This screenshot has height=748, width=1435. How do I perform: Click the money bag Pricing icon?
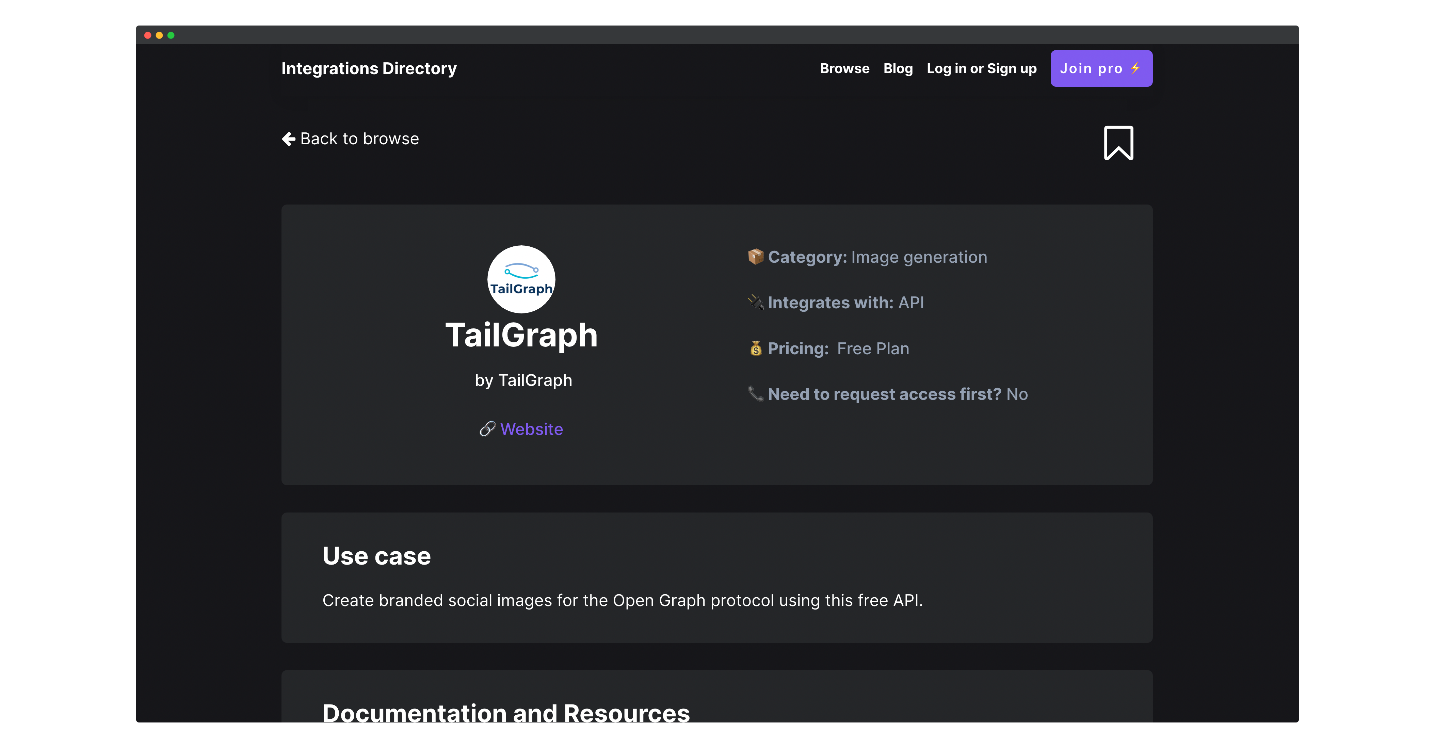755,349
